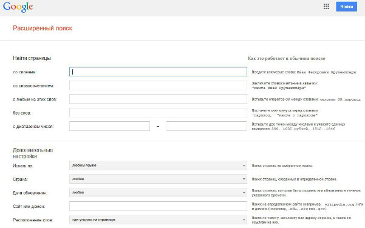
Task: Click the 'Найти страницы' section heading
Action: click(32, 58)
